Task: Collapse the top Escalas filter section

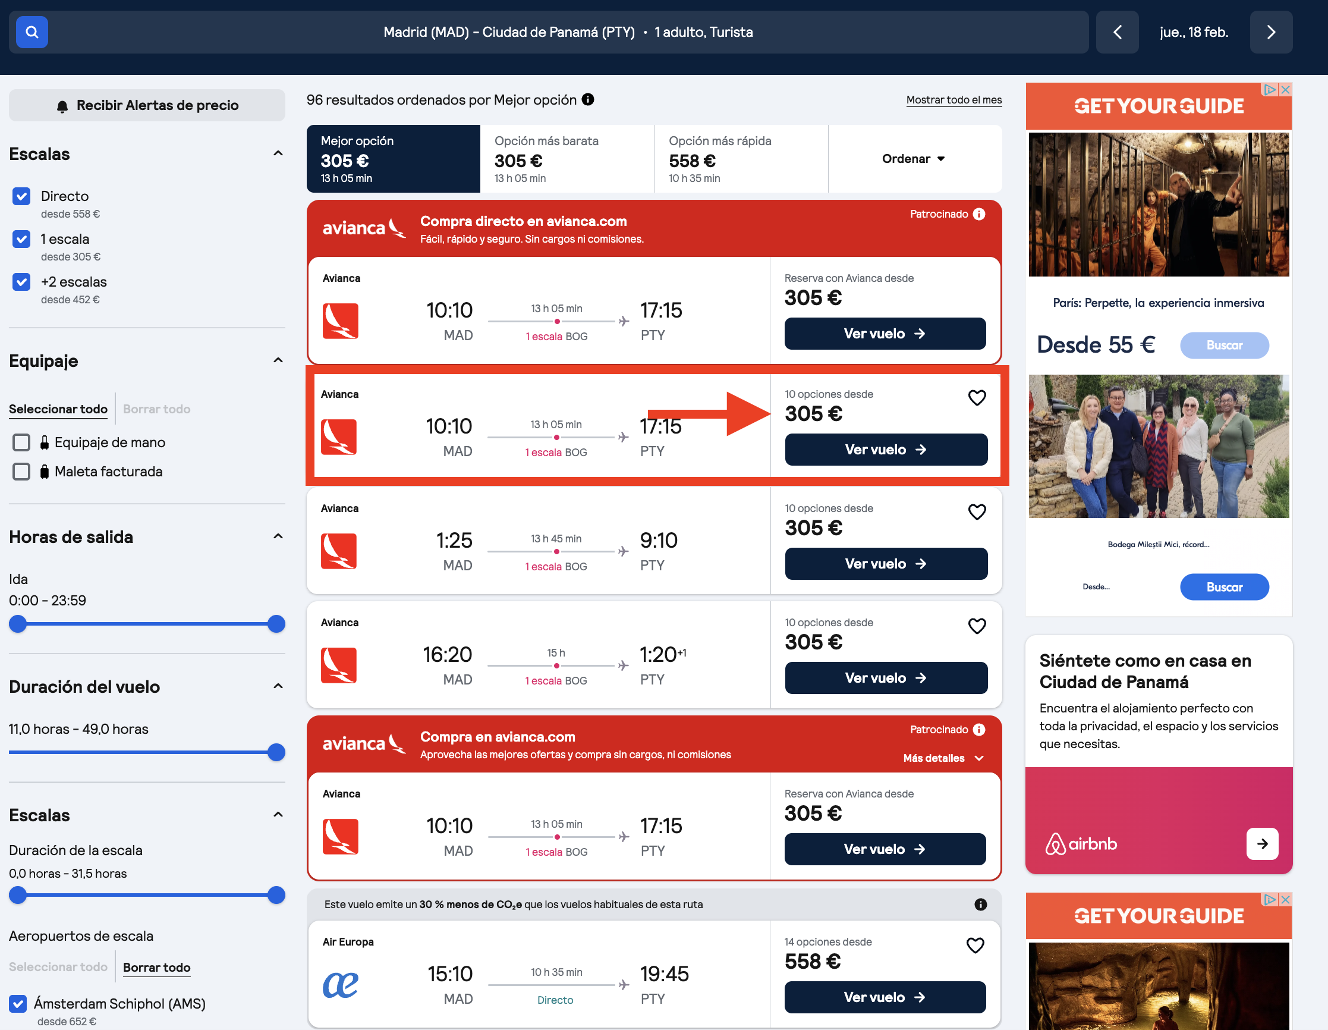Action: coord(278,153)
